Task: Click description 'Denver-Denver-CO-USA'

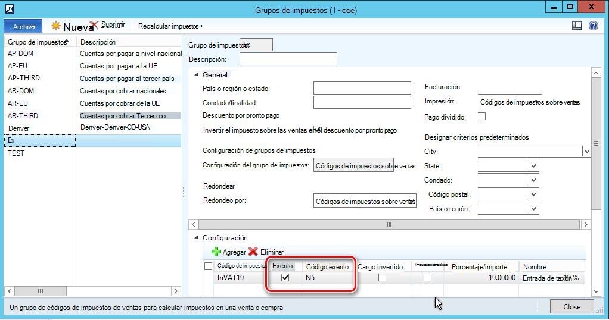Action: 115,127
